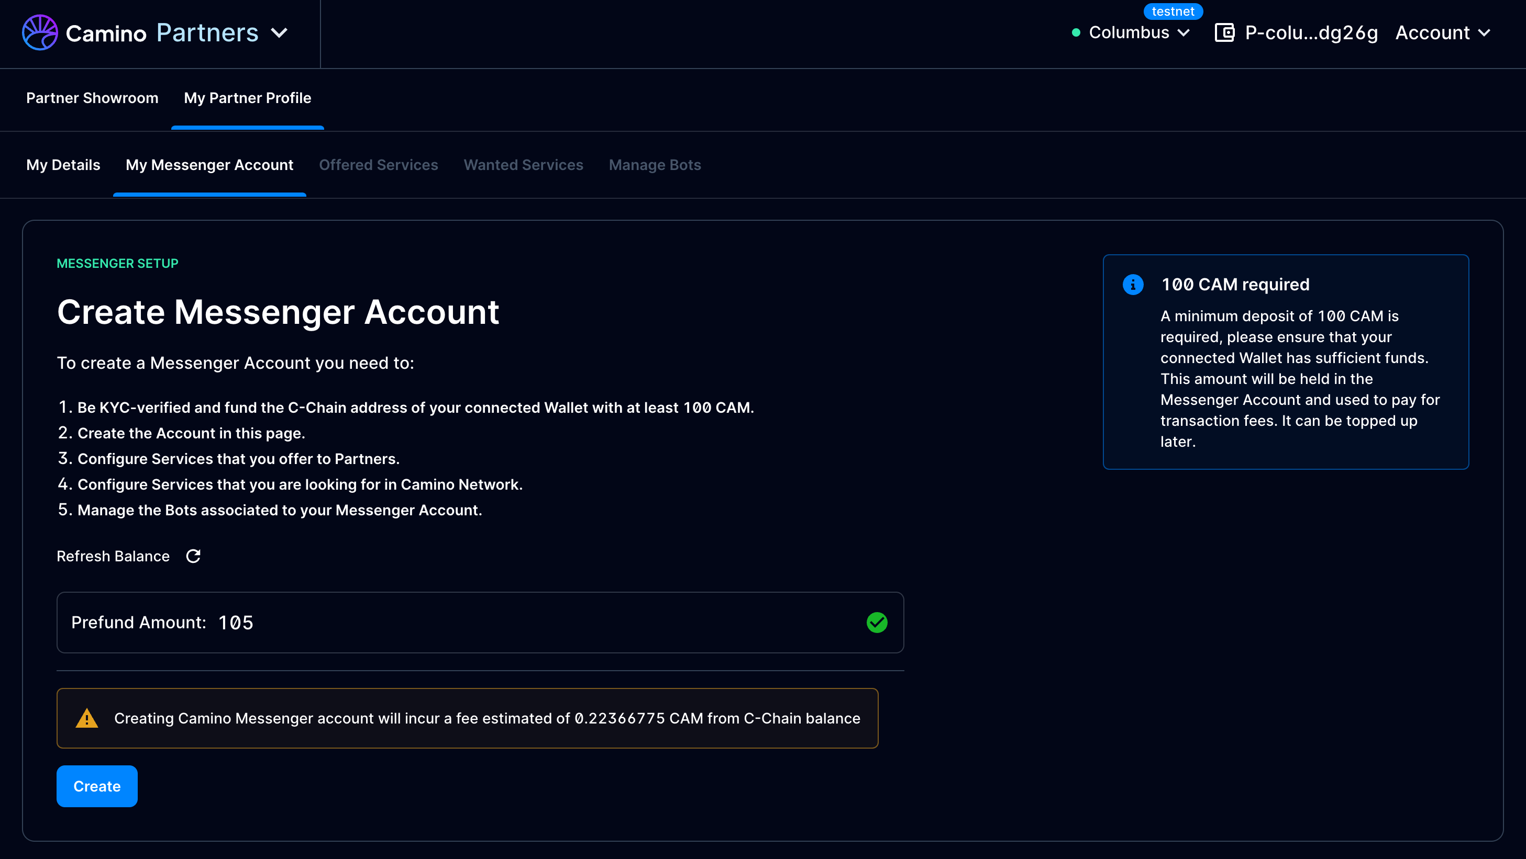Switch to the My Details tab
Screen dimensions: 1526x859
point(63,163)
